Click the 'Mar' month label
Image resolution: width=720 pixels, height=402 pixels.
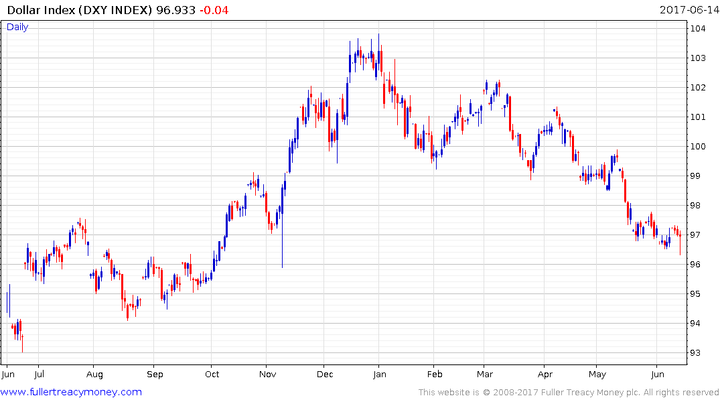tap(484, 374)
